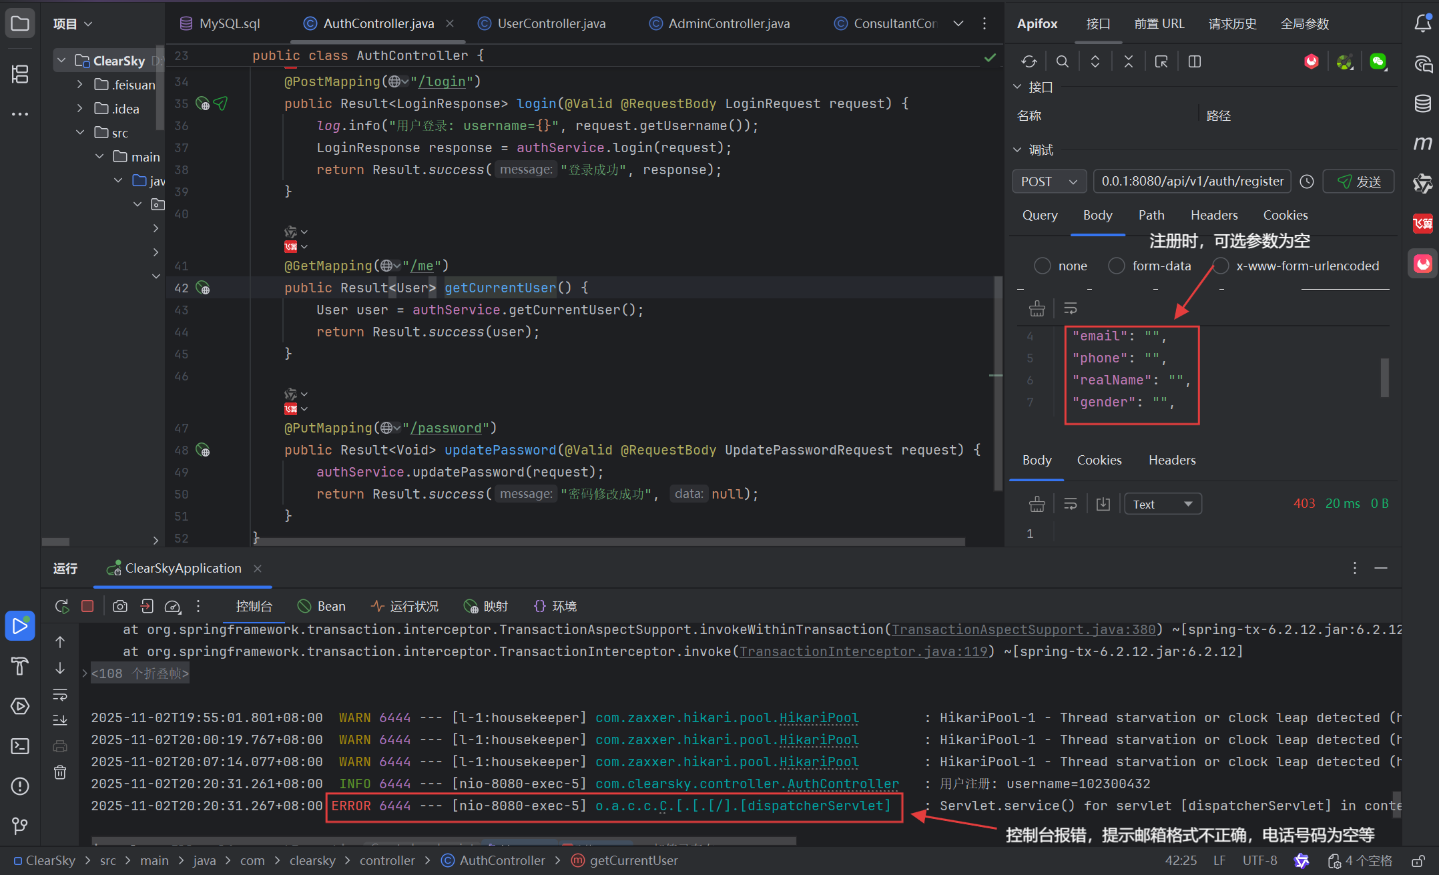Collapse the 调试 section
Viewport: 1439px width, 875px height.
pyautogui.click(x=1017, y=150)
